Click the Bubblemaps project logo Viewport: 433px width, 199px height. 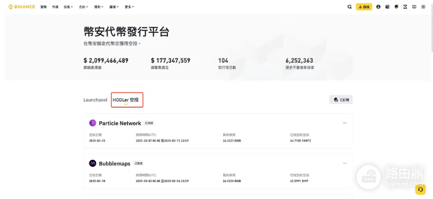tap(93, 164)
